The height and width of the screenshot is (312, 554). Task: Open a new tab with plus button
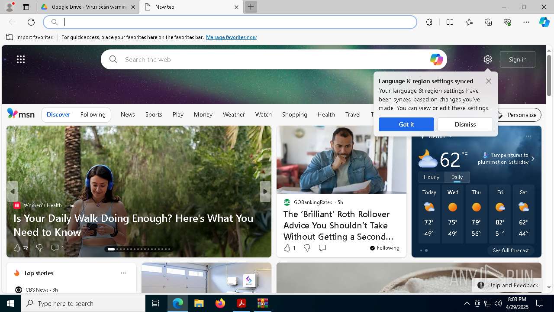click(251, 7)
